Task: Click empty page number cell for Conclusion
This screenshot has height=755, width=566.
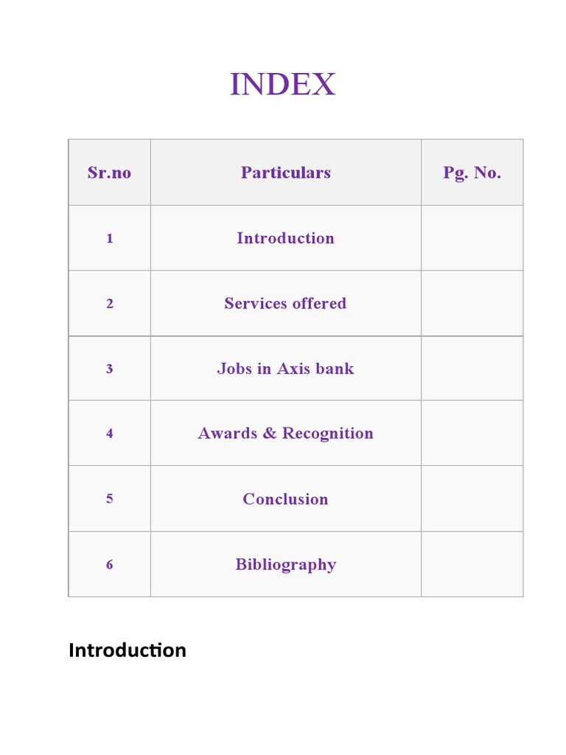Action: [472, 499]
